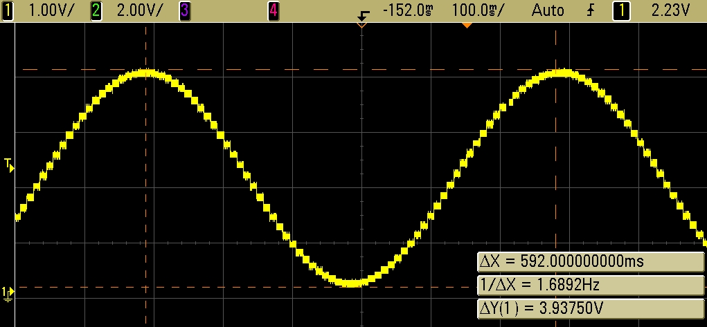The width and height of the screenshot is (707, 327).
Task: Click the solid orange time reference triangle
Action: (467, 25)
